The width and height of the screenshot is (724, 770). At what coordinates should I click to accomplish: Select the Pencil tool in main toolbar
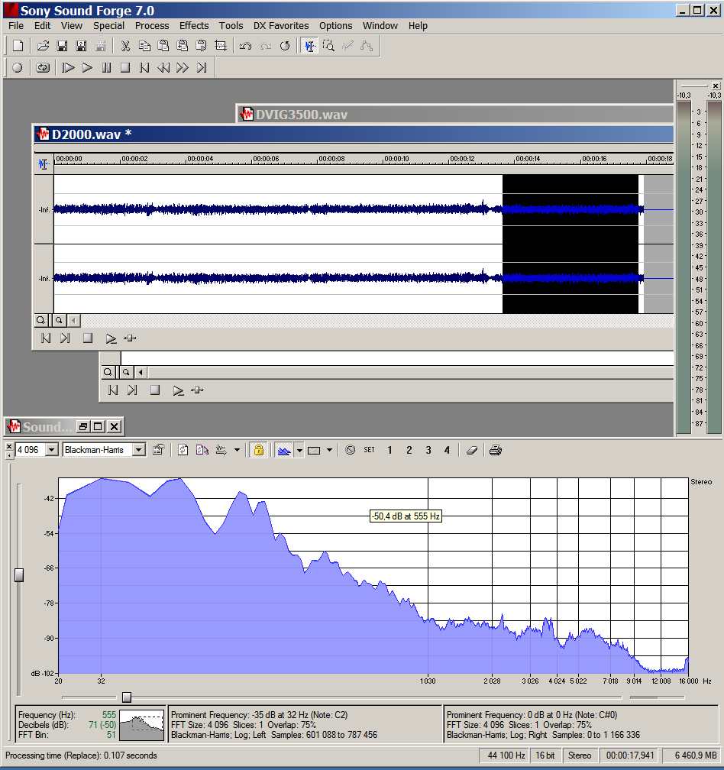click(347, 46)
